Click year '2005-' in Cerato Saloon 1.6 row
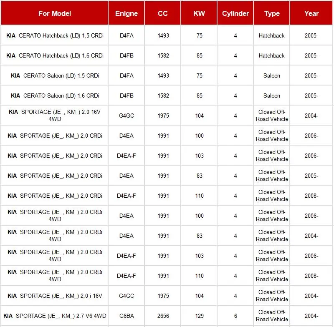The image size is (334, 327). click(x=311, y=96)
